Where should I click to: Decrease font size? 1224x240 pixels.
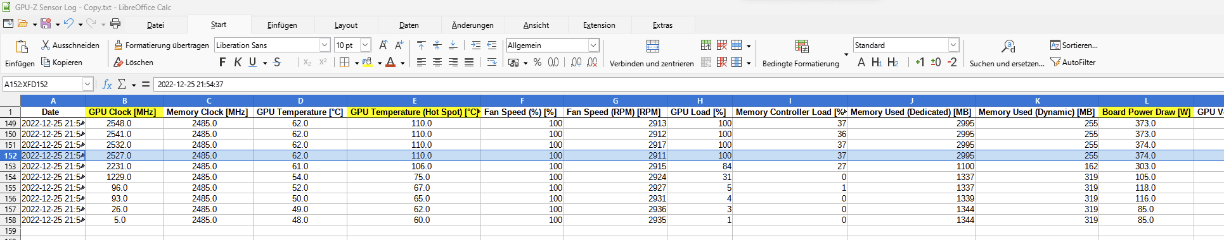click(399, 45)
